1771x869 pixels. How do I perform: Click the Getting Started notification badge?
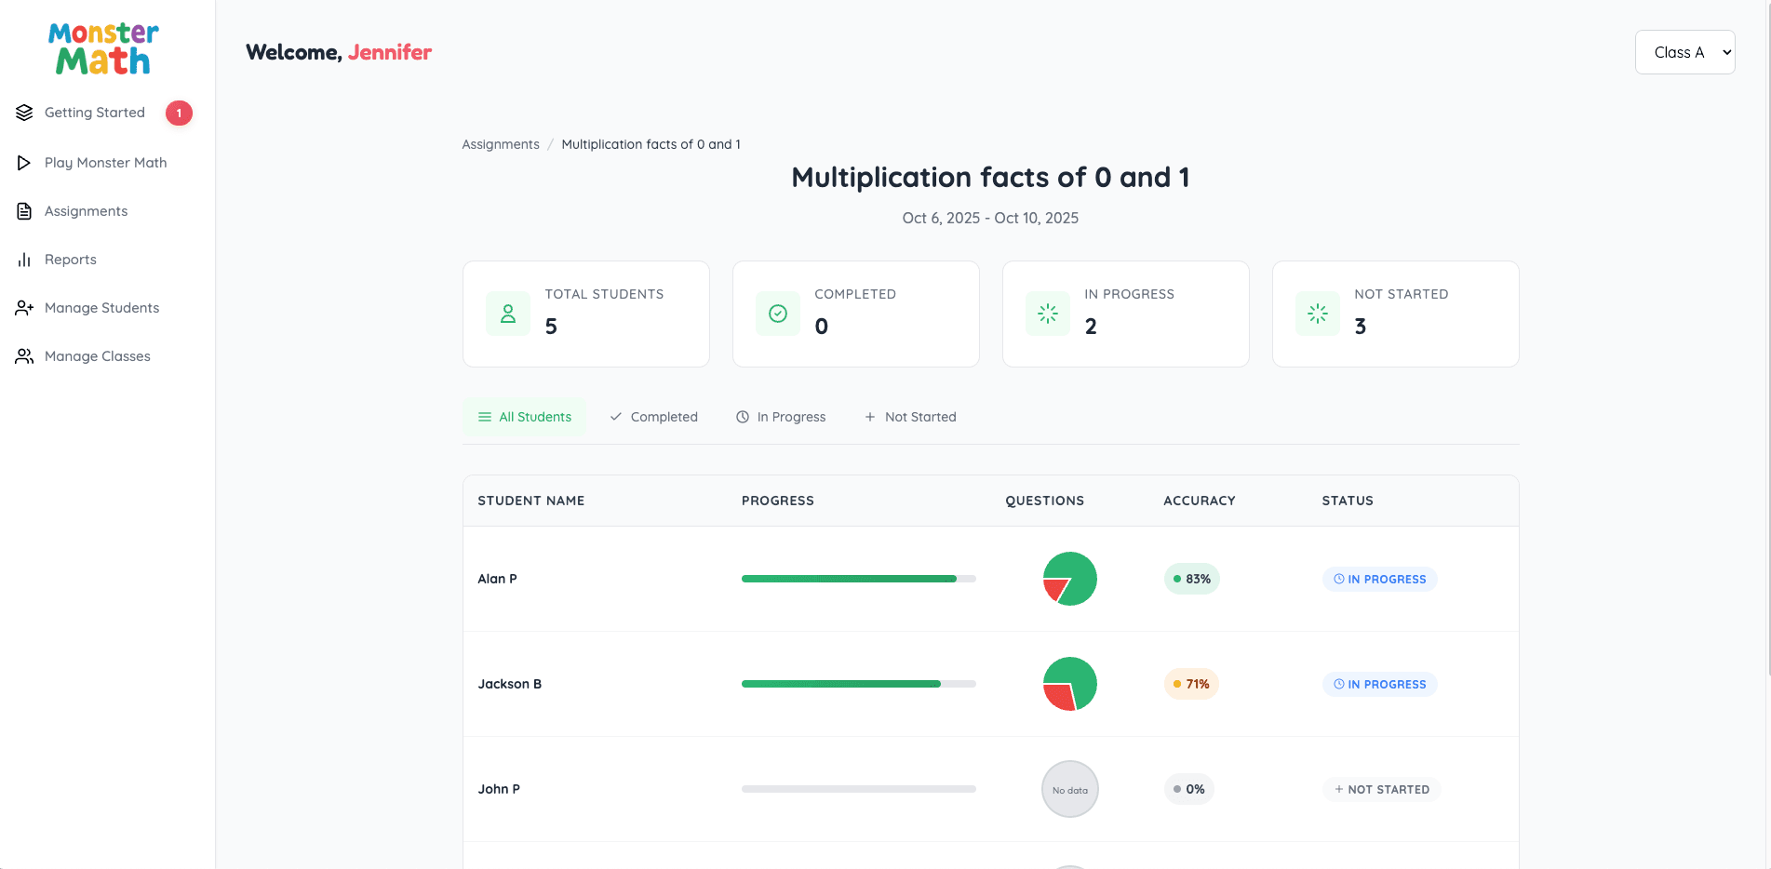(x=179, y=113)
